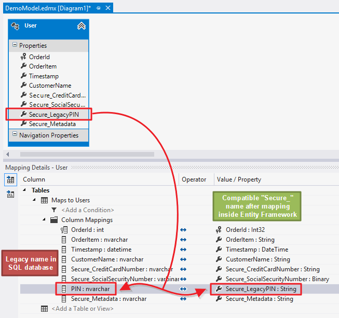The image size is (339, 318).
Task: Close the DemoModel.edmx document tab
Action: 109,8
